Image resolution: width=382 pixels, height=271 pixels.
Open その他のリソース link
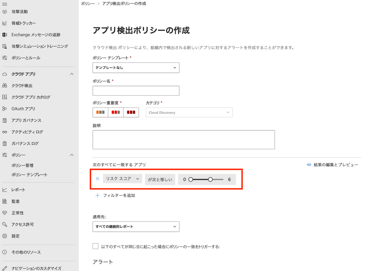pos(26,252)
